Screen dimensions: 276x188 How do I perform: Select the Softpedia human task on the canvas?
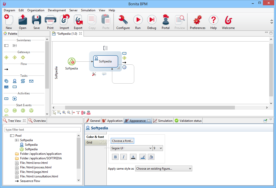pyautogui.click(x=106, y=61)
